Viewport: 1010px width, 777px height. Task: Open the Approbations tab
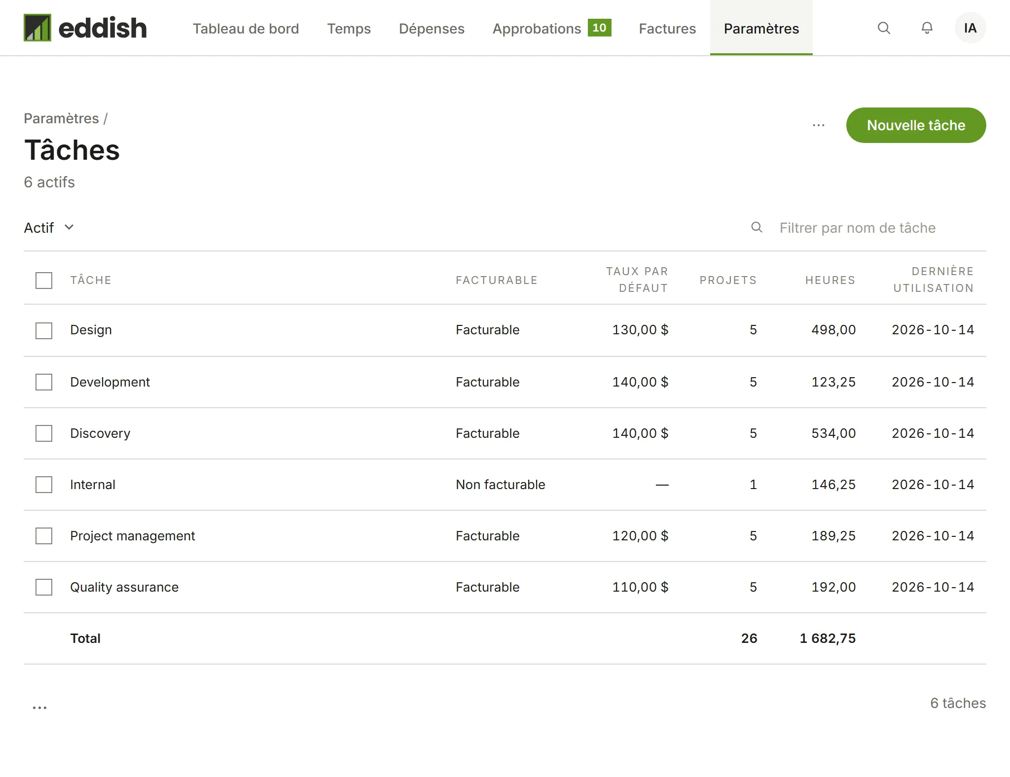pyautogui.click(x=552, y=29)
